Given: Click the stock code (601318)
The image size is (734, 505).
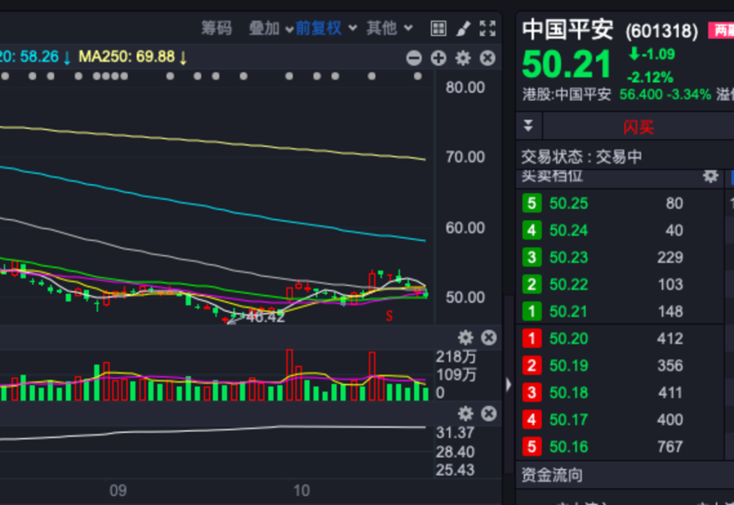Looking at the screenshot, I should click(662, 32).
